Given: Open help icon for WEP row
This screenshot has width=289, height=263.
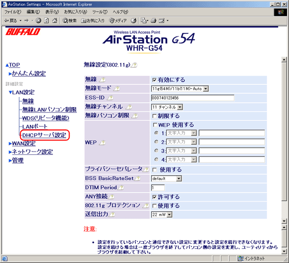Looking at the screenshot, I should (x=103, y=143).
